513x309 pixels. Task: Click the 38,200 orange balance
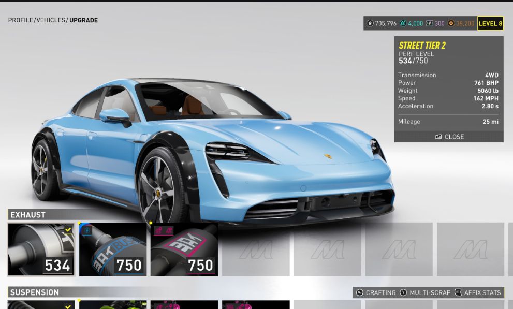click(x=465, y=23)
